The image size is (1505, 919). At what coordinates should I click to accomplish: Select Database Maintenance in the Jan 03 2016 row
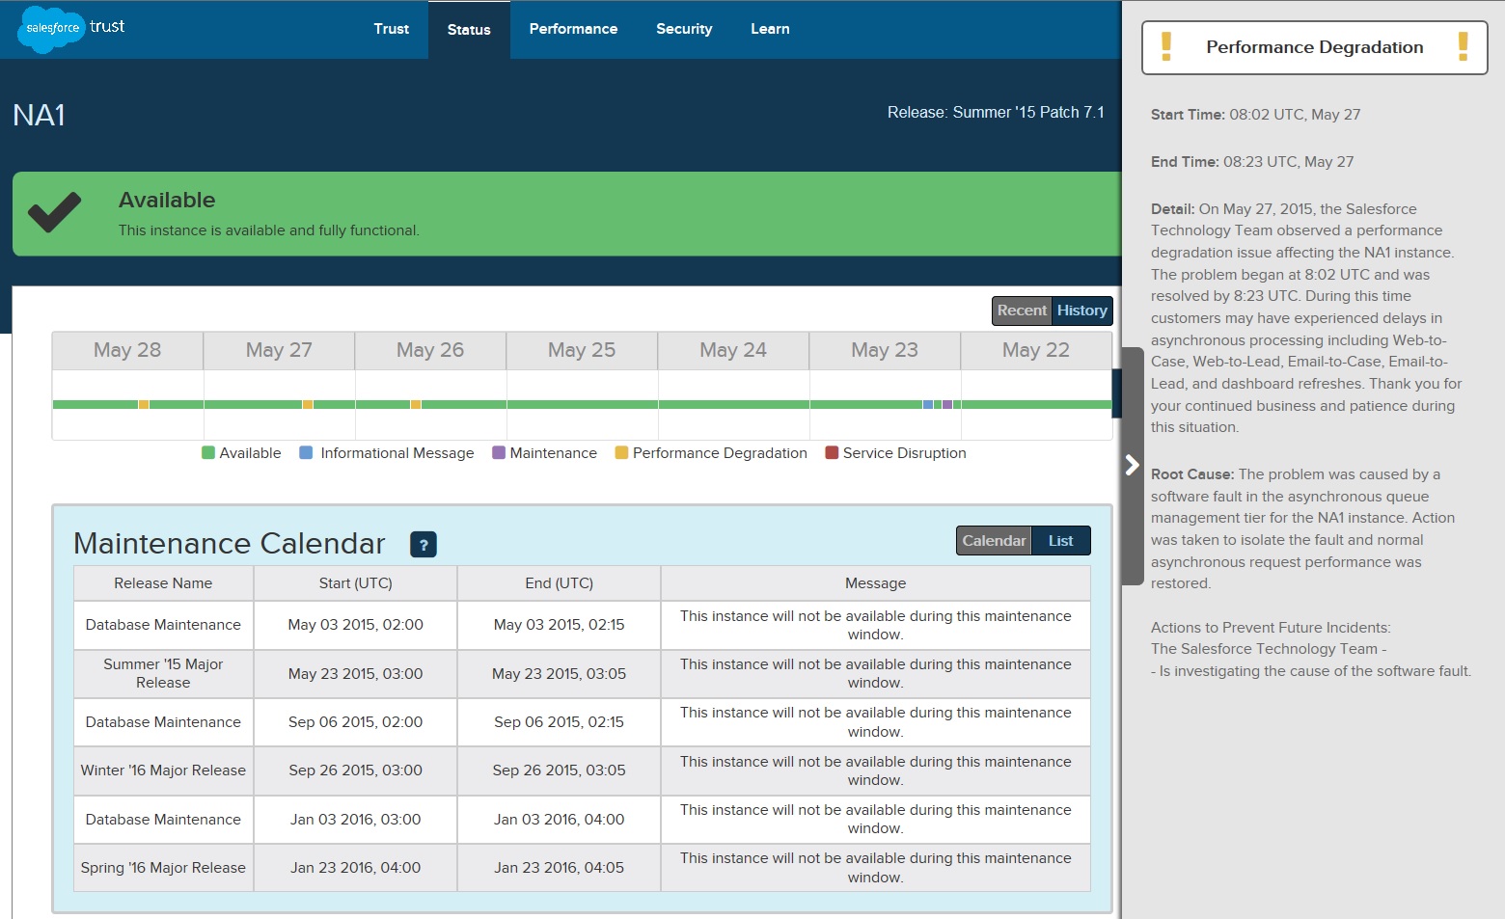coord(163,820)
